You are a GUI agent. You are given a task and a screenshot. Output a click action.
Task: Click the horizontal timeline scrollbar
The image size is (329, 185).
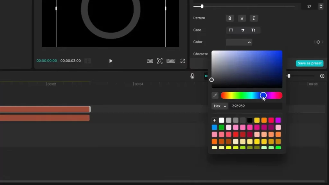click(162, 181)
